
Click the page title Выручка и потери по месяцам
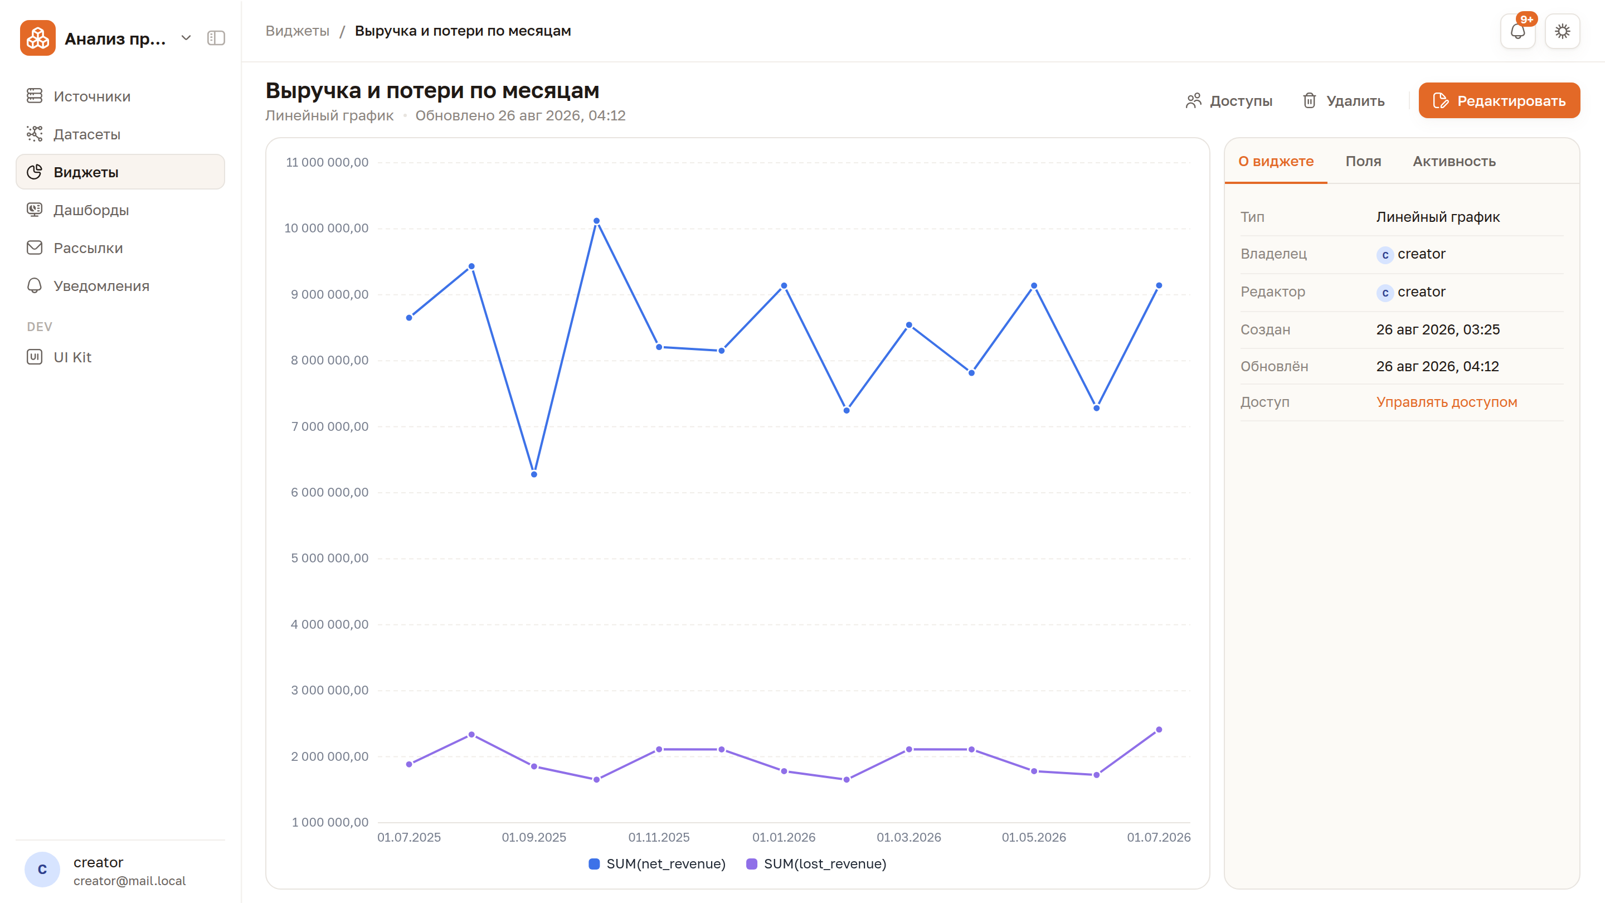coord(432,90)
